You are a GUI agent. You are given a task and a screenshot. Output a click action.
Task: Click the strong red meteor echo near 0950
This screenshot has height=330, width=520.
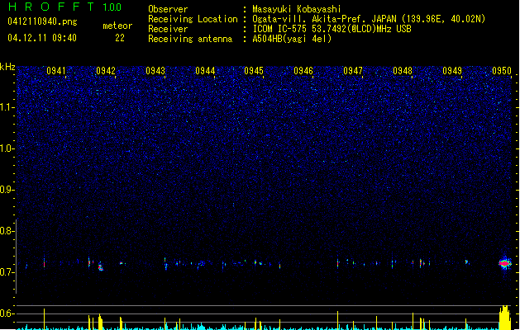pos(505,263)
